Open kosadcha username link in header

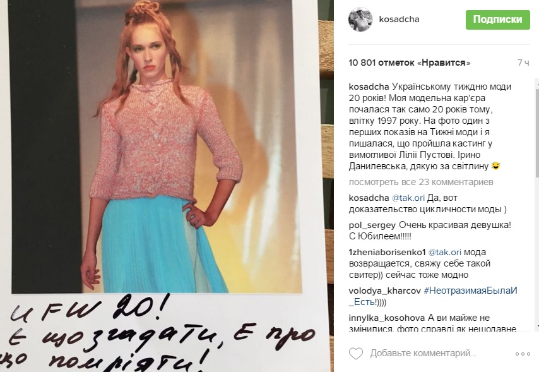point(399,20)
